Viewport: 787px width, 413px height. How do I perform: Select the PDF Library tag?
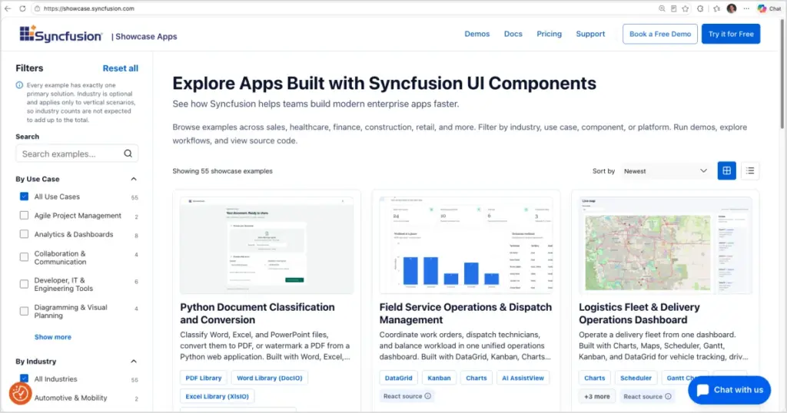click(203, 378)
